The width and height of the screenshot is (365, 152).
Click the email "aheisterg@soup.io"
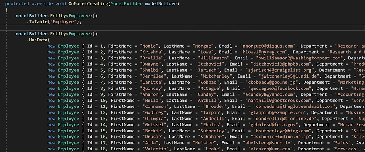pos(268,143)
